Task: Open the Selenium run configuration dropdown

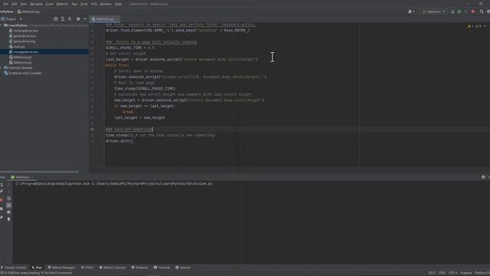Action: (x=433, y=11)
